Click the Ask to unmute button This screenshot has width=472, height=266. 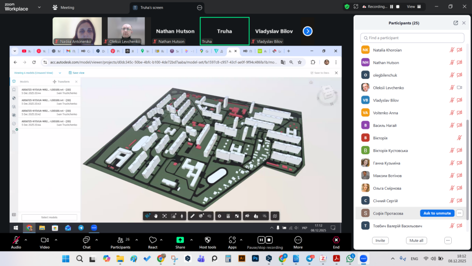pos(437,213)
